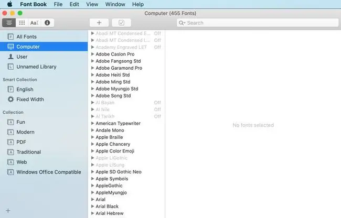Show font info with the info icon
Screen dimensions: 341x218
[47, 23]
